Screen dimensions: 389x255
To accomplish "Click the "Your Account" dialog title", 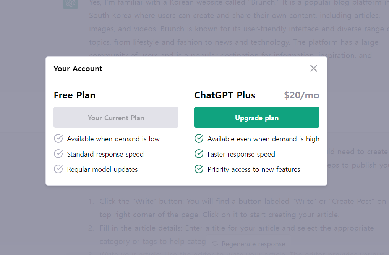I will (x=78, y=69).
